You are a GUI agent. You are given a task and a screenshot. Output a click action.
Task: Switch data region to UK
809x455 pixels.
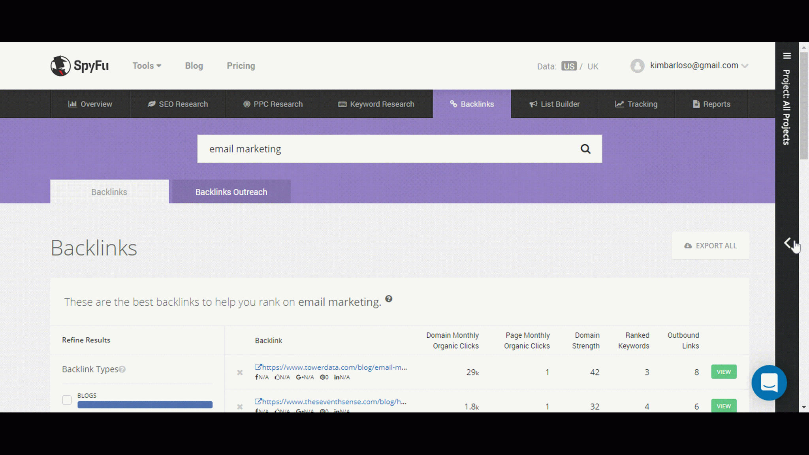tap(593, 66)
